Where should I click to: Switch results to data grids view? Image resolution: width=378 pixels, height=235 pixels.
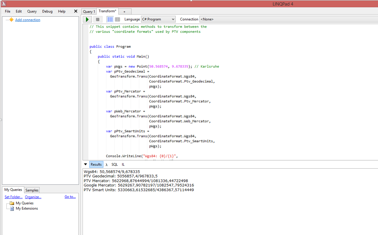point(117,19)
